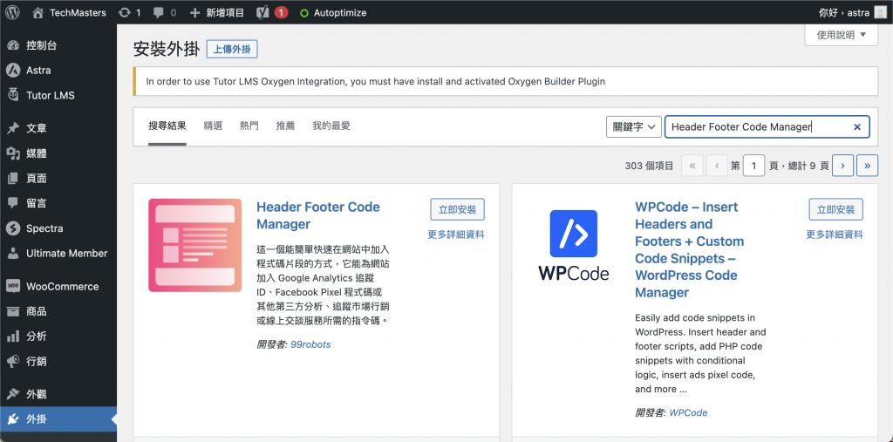893x442 pixels.
Task: Click Header Footer Code Manager thumbnail
Action: point(195,246)
